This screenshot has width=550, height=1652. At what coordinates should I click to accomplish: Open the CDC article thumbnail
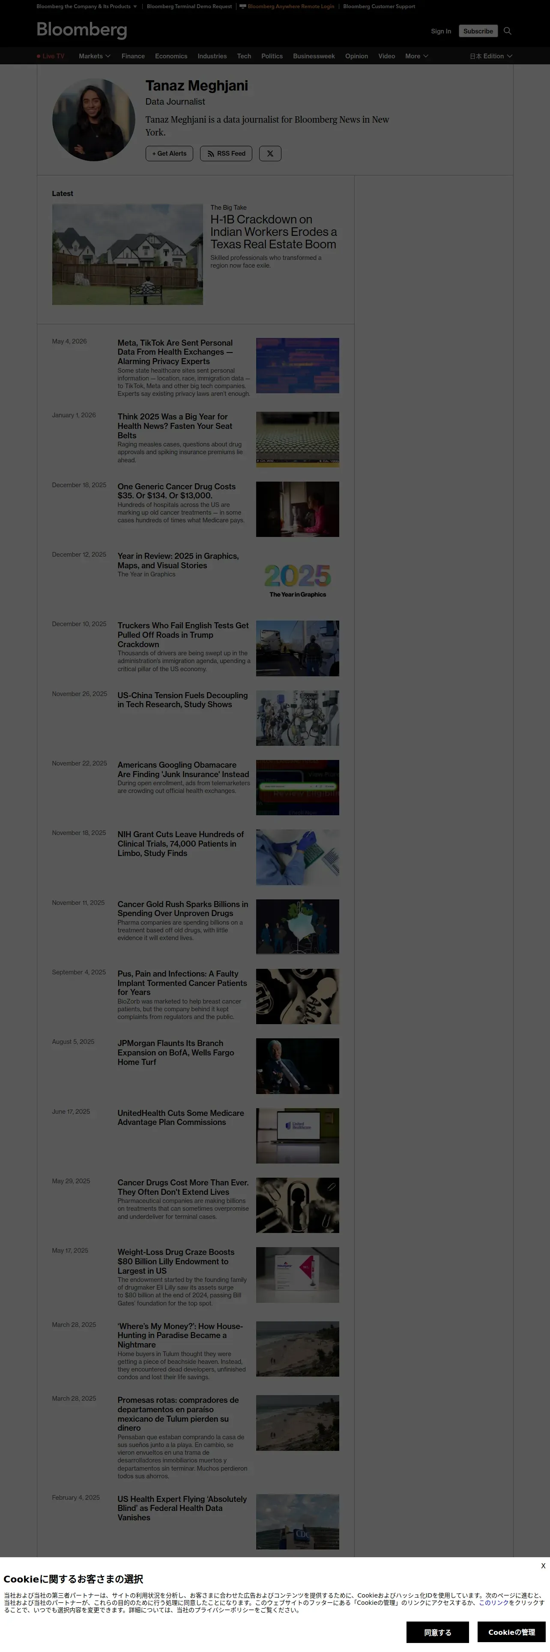point(298,1522)
